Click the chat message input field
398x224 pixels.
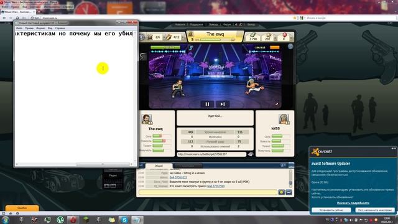[208, 192]
